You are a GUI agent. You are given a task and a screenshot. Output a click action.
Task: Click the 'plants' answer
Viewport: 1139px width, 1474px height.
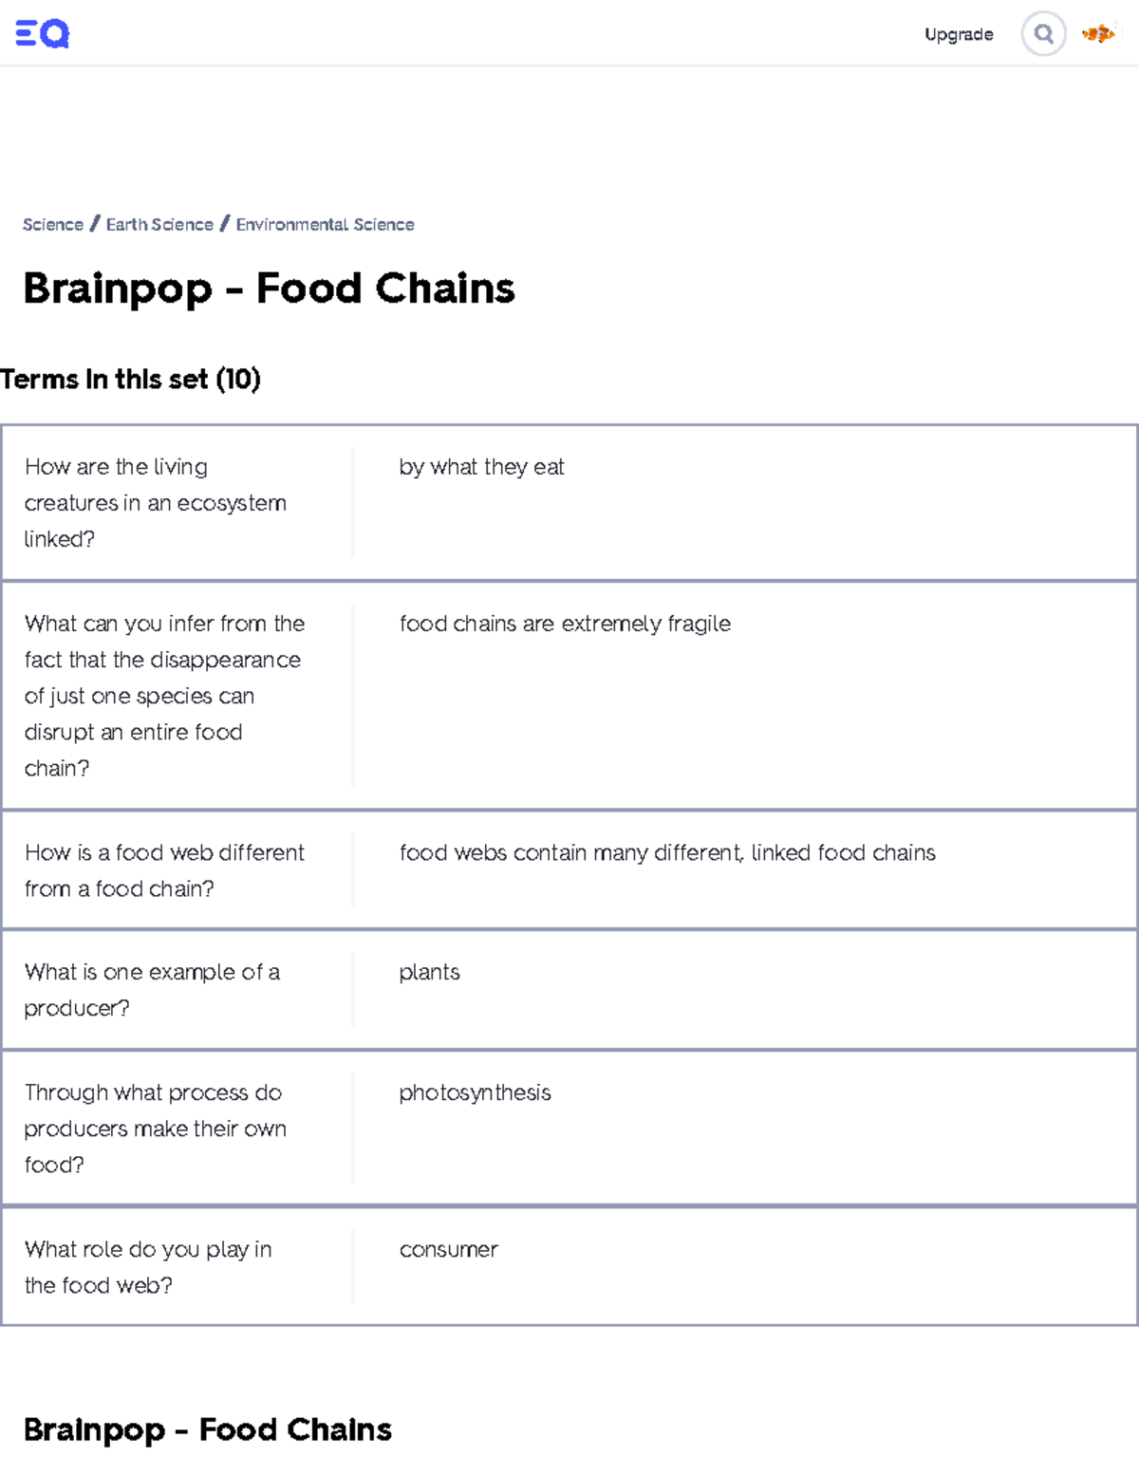(x=429, y=973)
